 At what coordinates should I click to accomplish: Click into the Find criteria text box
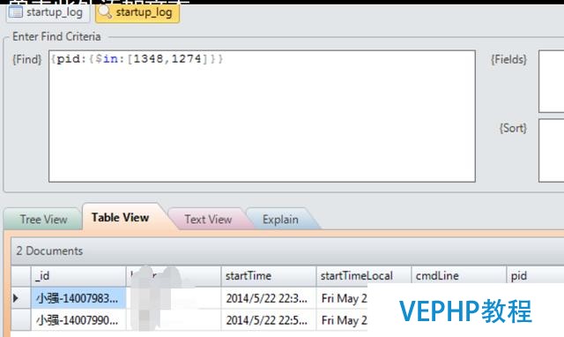pyautogui.click(x=262, y=116)
